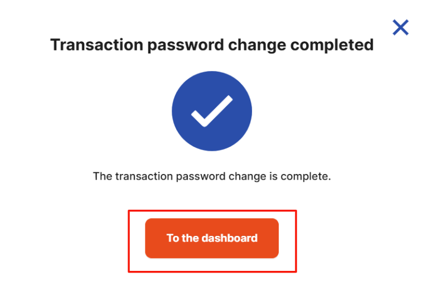The image size is (422, 282).
Task: Close the dialog with the blue X
Action: [400, 27]
